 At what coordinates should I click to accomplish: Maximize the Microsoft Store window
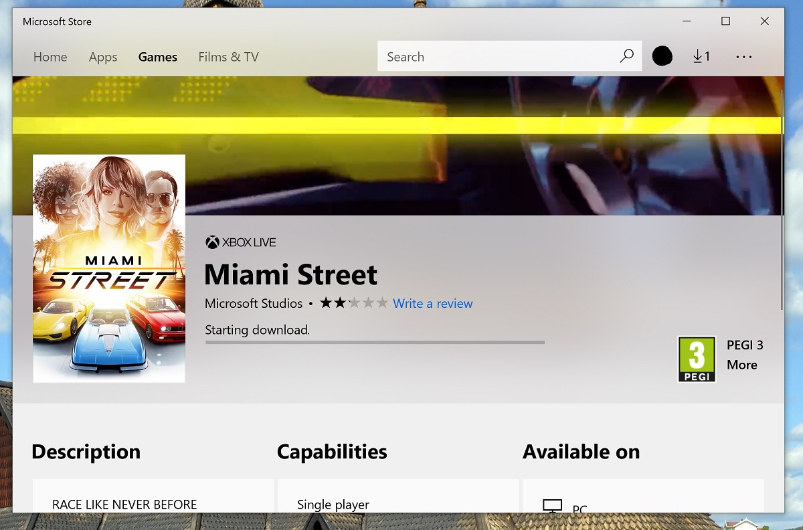725,21
